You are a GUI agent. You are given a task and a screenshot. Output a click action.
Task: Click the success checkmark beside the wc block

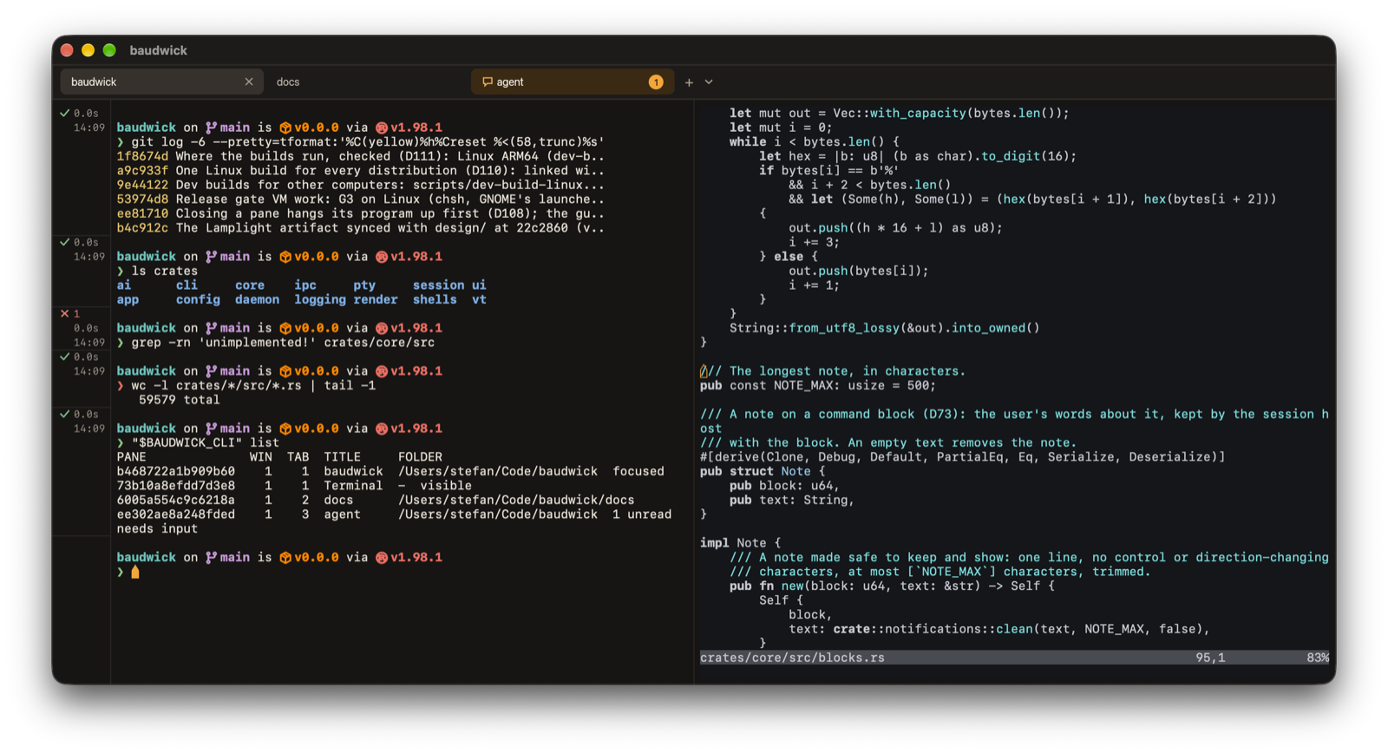click(x=64, y=357)
